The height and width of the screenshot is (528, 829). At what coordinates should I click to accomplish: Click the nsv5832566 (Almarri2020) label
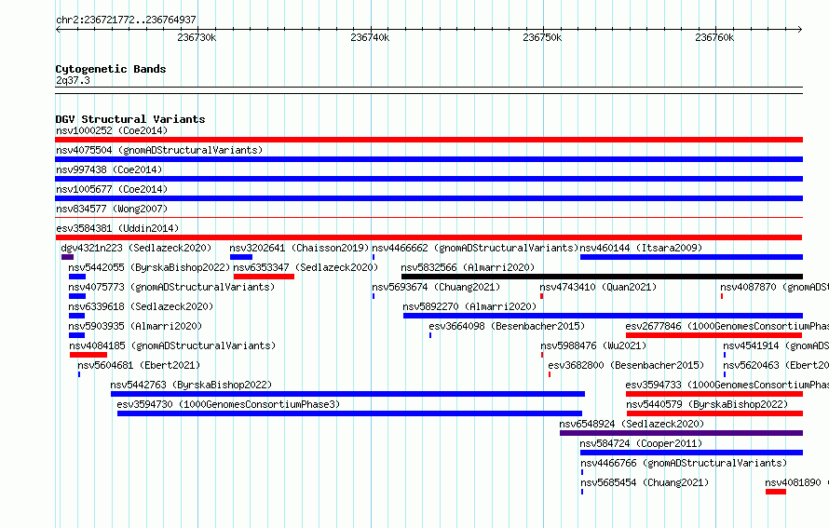(468, 267)
